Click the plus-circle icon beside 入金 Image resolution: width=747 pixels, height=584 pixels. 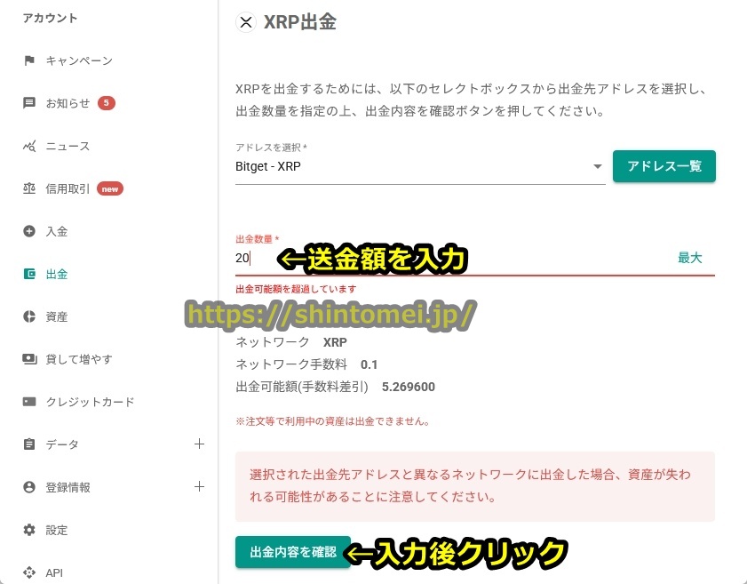(x=29, y=231)
